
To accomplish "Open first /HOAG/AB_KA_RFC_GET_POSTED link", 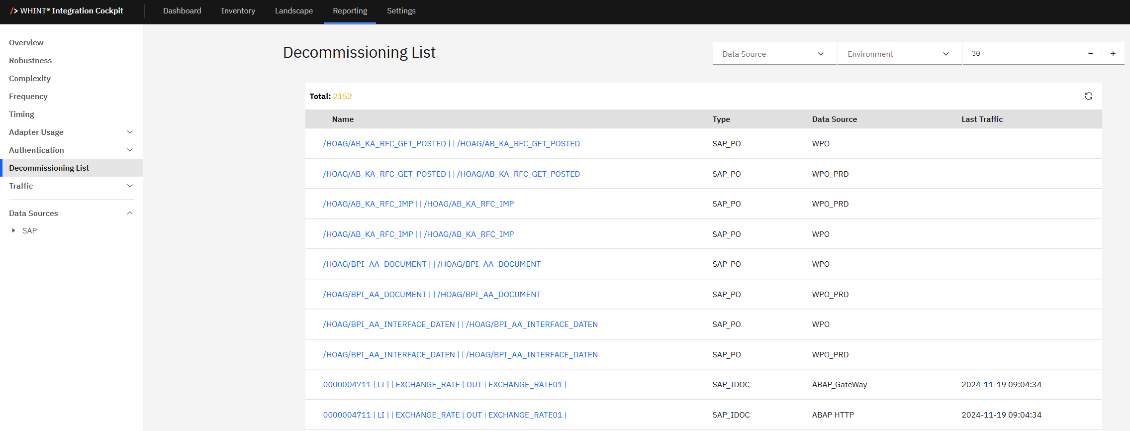I will point(451,144).
